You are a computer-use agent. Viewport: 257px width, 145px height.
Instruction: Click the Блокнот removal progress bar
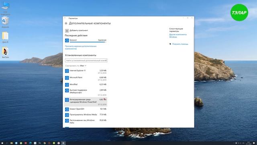coord(88,42)
